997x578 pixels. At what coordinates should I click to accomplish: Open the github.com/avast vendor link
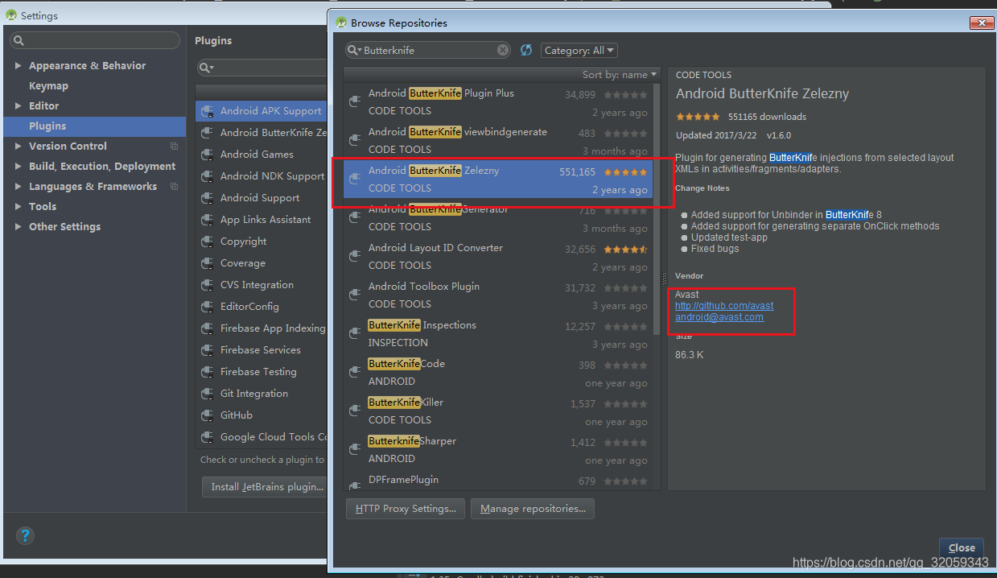pos(724,306)
